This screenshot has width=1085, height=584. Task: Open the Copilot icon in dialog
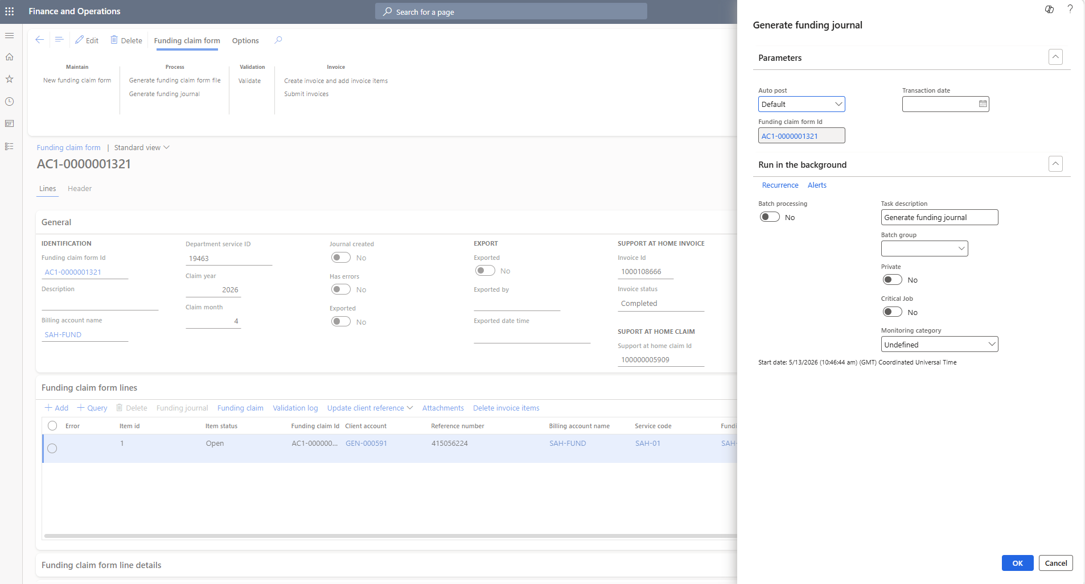point(1050,9)
